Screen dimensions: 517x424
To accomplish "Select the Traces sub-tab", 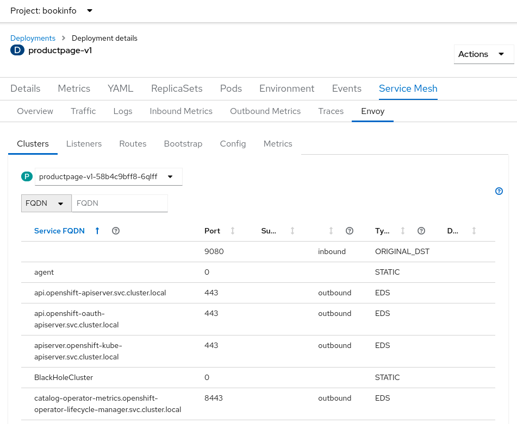I will tap(331, 111).
